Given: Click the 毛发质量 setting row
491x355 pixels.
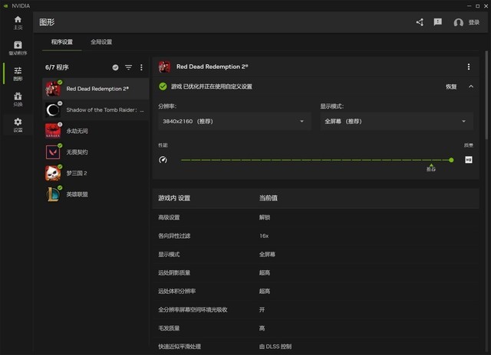Looking at the screenshot, I should point(315,327).
